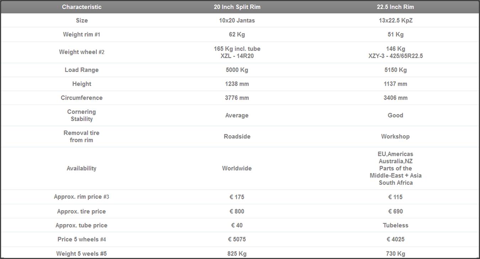Click the 165 Kg incl. tube cell
The width and height of the screenshot is (480, 259).
pyautogui.click(x=237, y=49)
